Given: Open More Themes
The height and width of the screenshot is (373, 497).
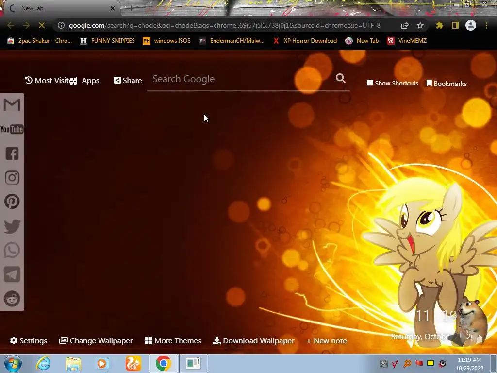Looking at the screenshot, I should [x=173, y=340].
